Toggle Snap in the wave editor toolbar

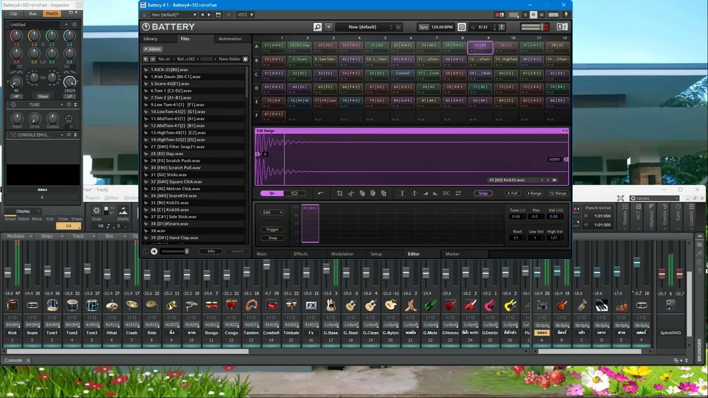pos(483,193)
